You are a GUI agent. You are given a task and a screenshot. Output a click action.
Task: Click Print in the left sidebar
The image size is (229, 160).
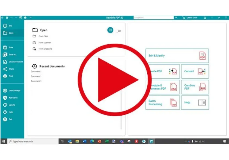12,76
